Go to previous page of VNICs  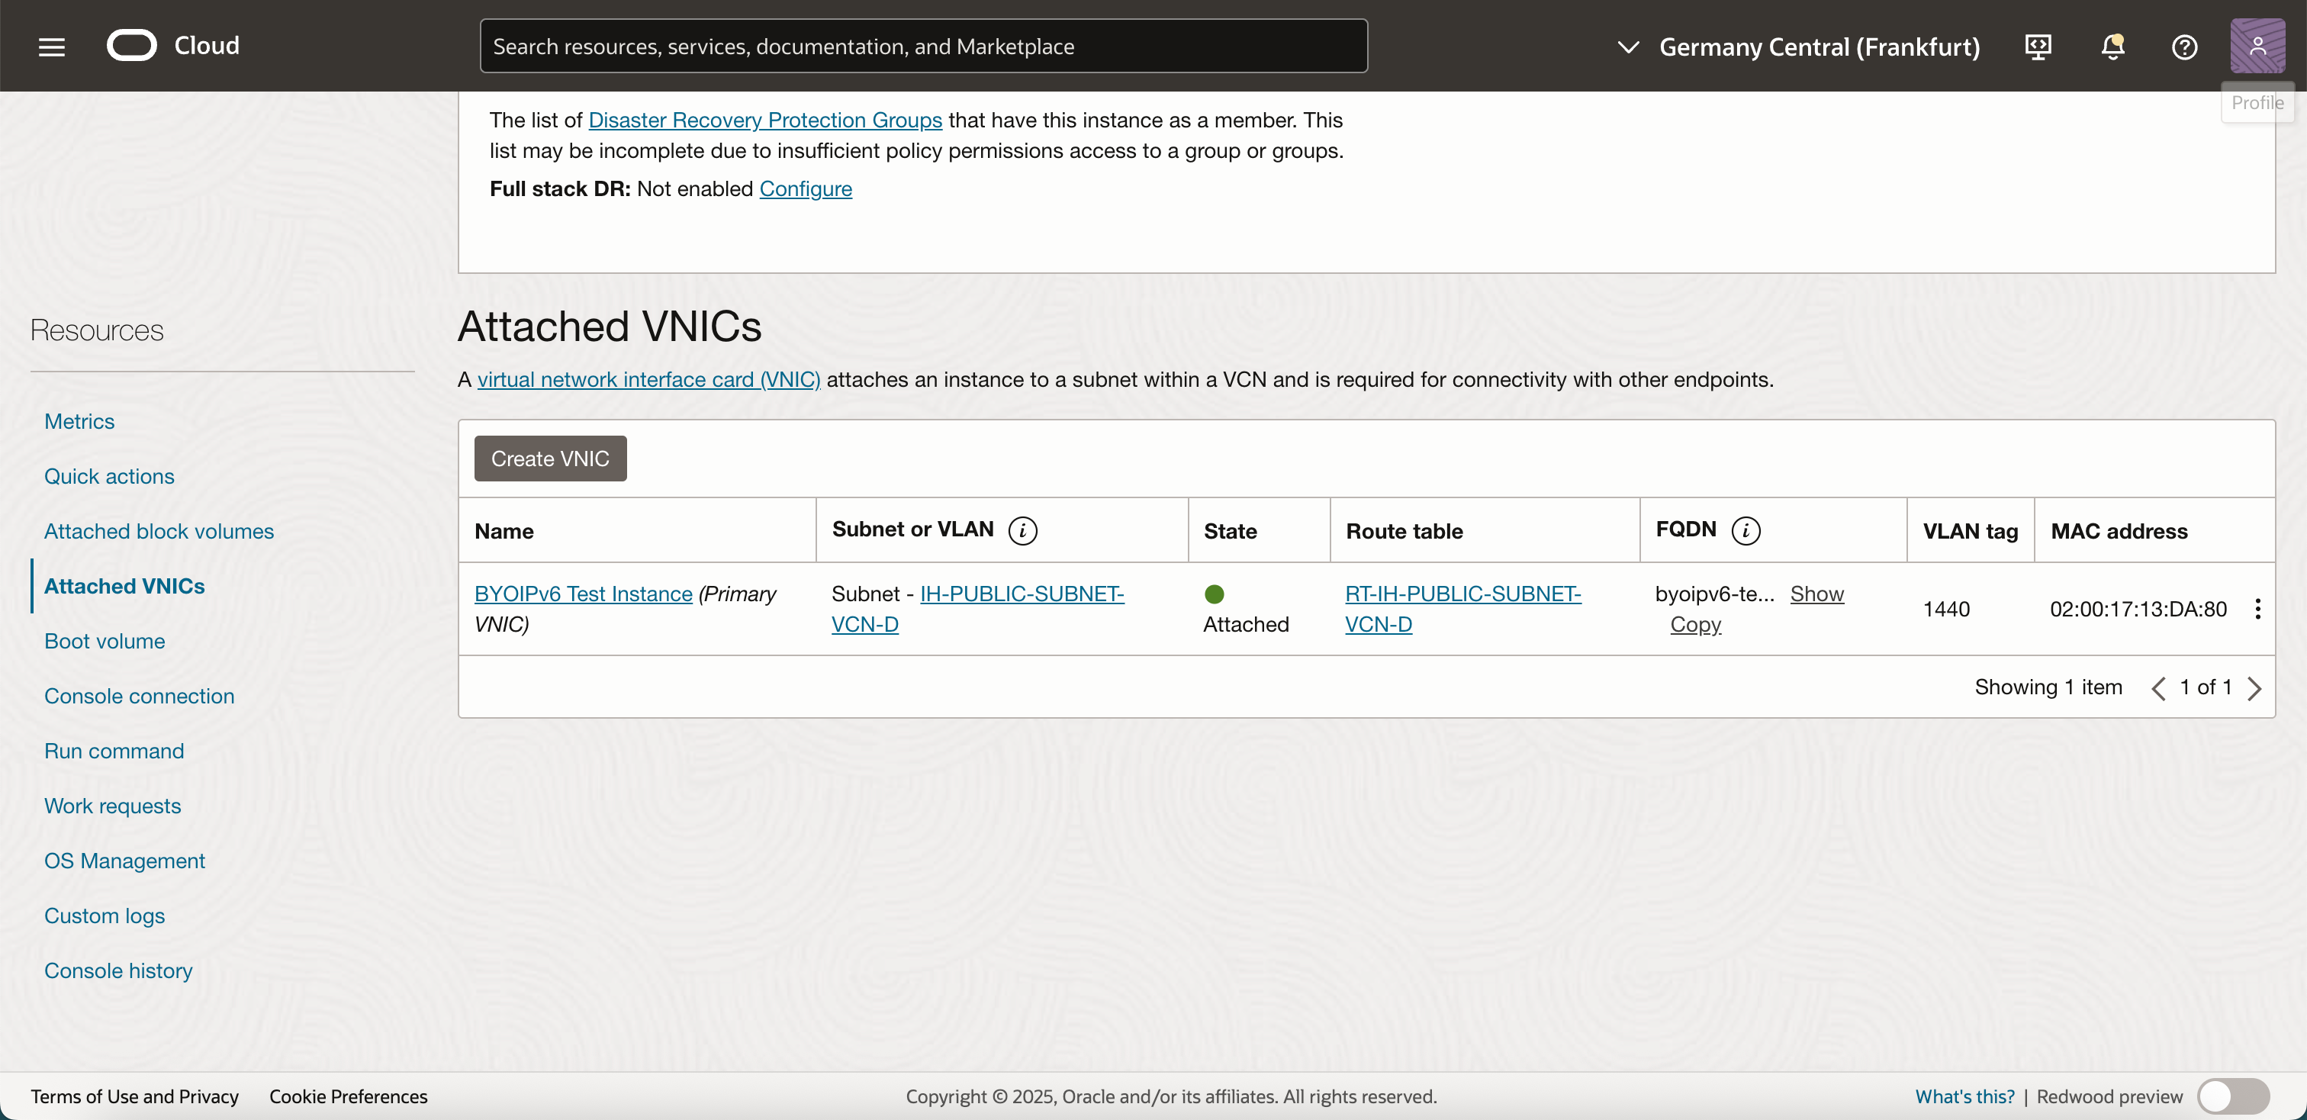coord(2158,687)
